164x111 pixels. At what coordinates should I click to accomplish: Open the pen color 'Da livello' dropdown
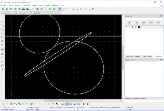coord(9,13)
